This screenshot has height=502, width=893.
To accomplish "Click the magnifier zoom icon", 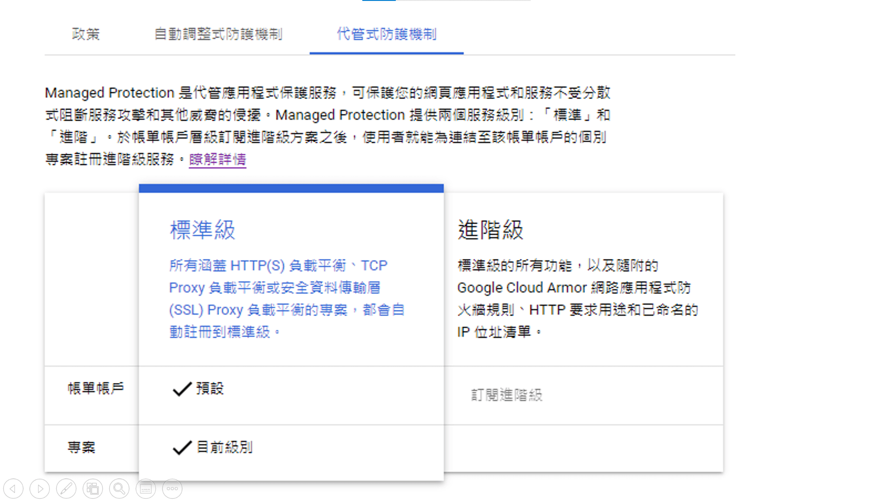I will tap(119, 489).
